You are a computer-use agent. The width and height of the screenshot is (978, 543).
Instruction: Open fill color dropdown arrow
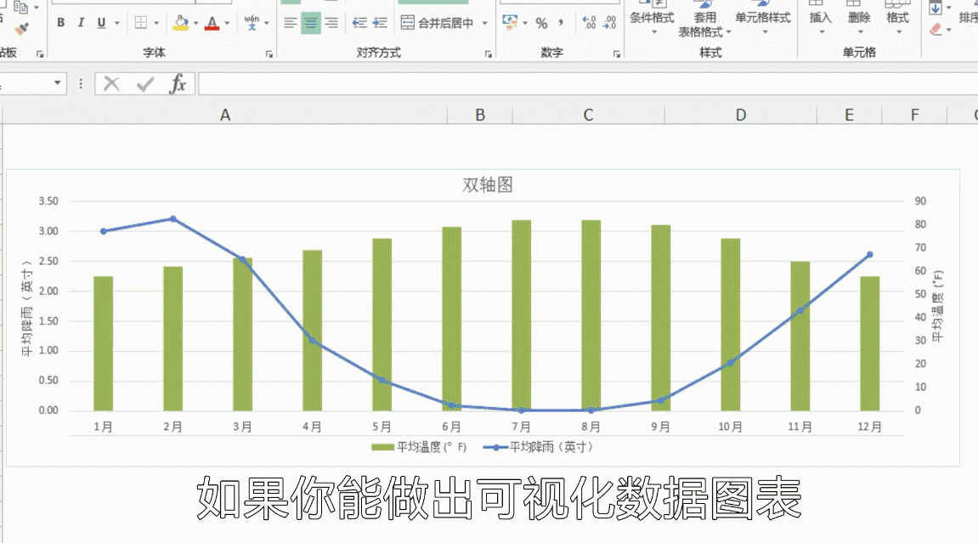tap(195, 23)
